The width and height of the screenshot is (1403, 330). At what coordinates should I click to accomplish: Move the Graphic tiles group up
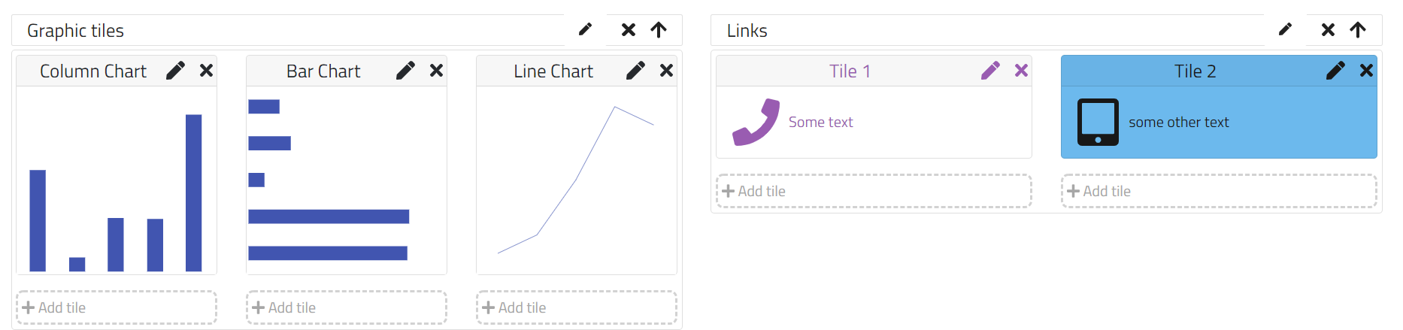[659, 30]
